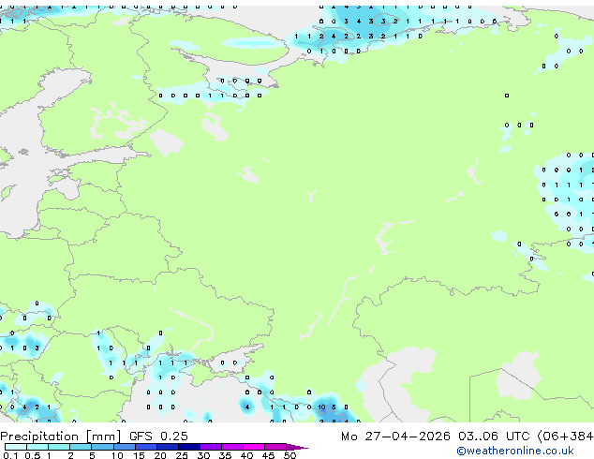Click the legend label '40'
The image size is (594, 459).
(246, 455)
